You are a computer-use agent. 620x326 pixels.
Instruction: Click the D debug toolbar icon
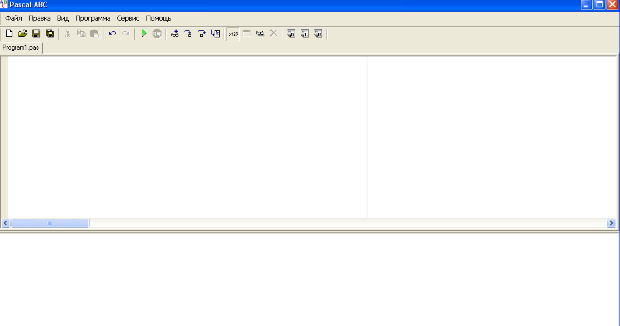point(291,33)
